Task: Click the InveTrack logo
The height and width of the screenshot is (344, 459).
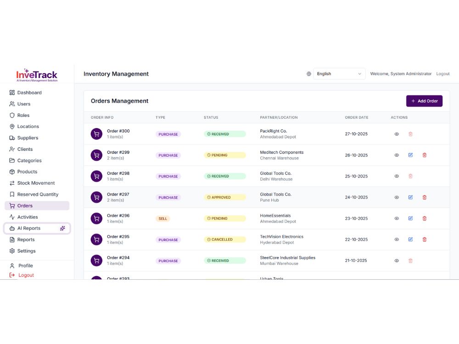Action: coord(37,75)
